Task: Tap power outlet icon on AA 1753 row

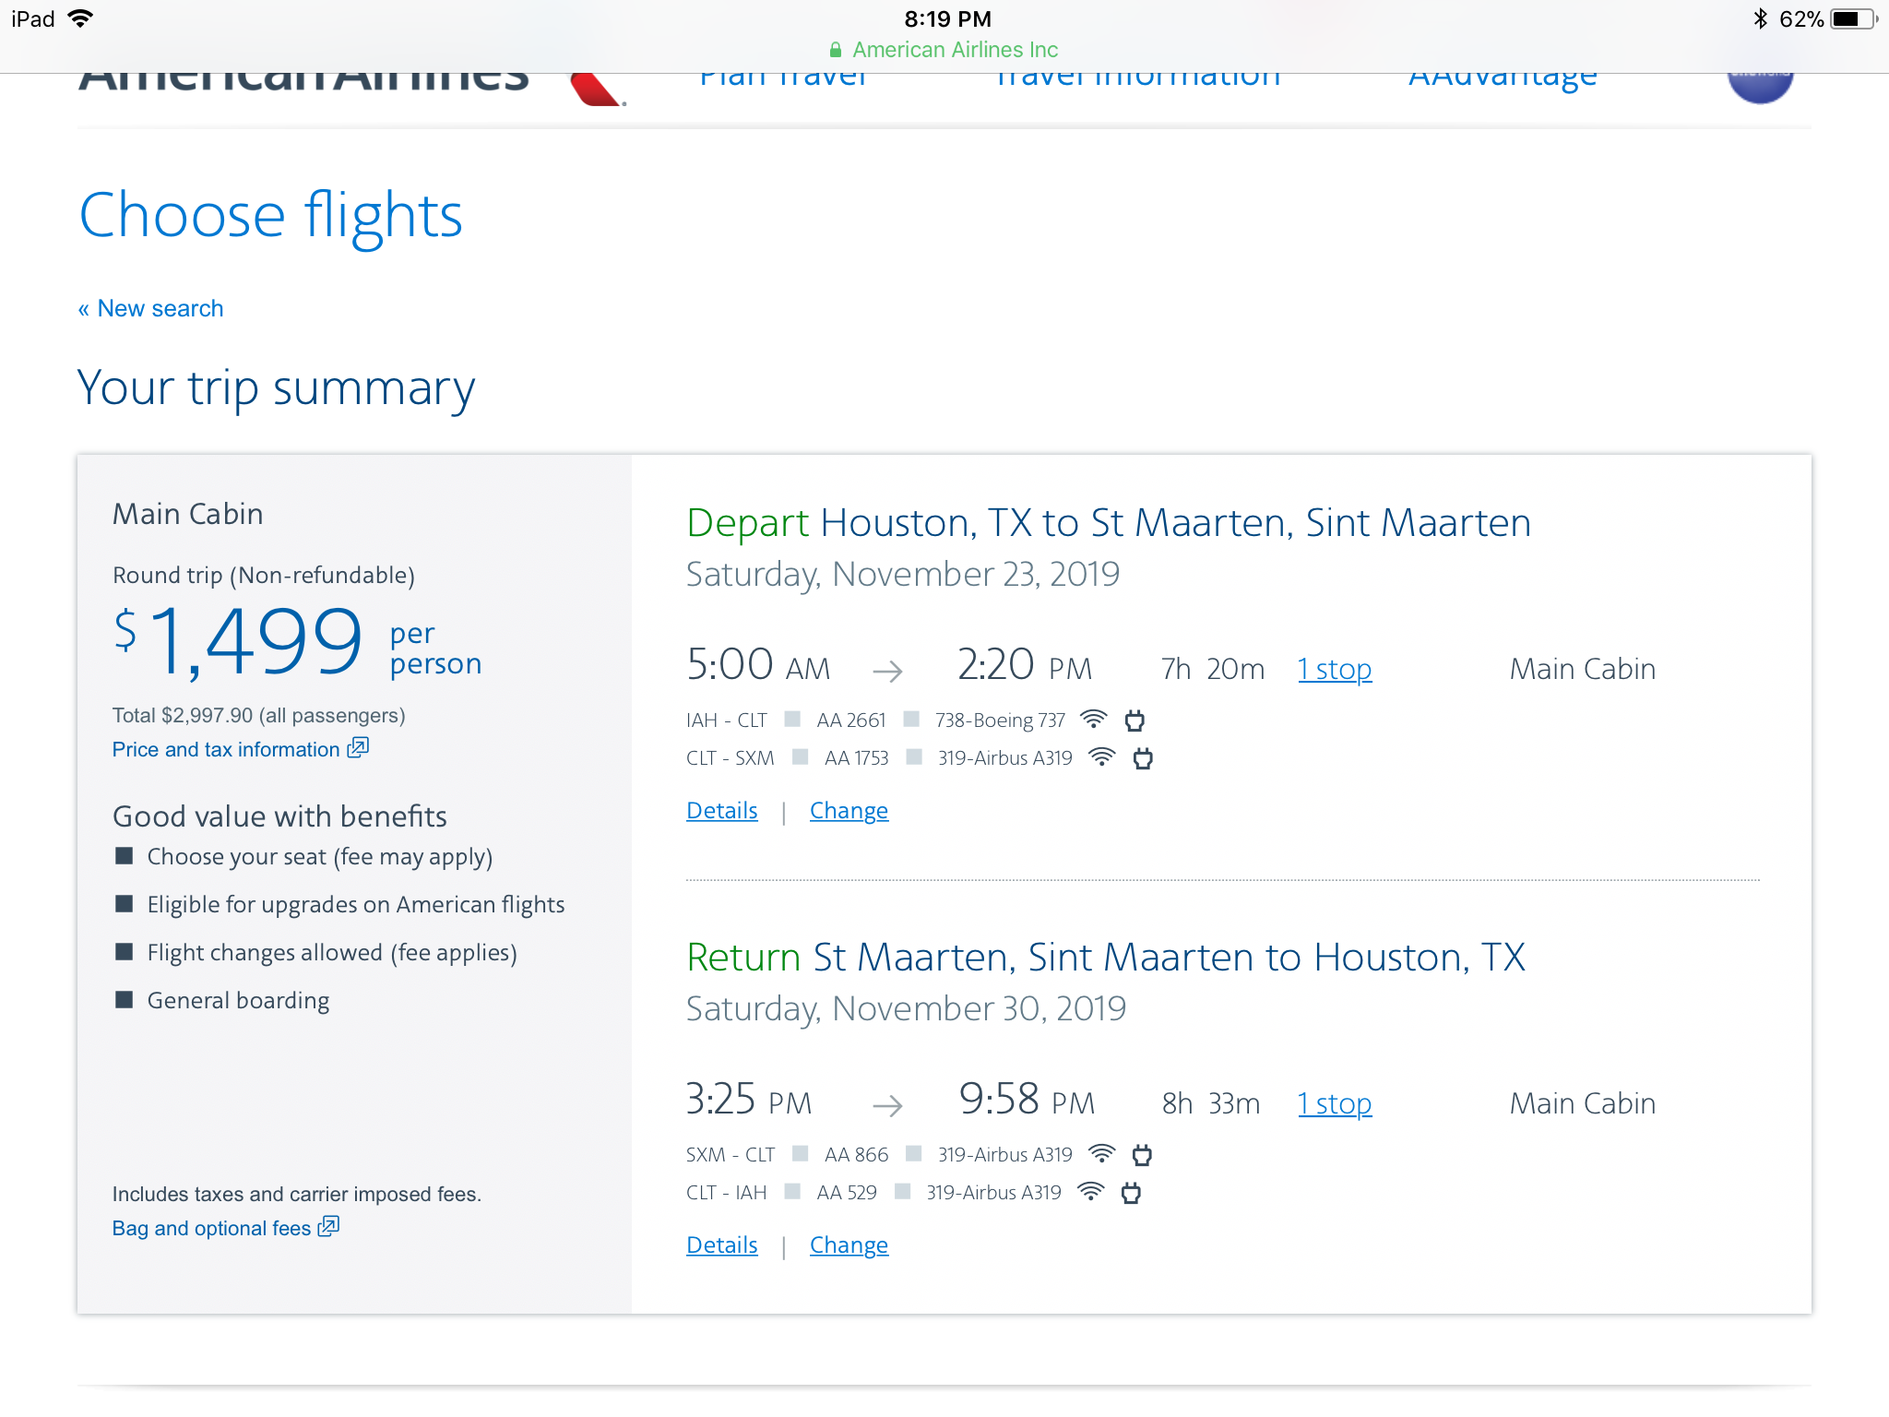Action: point(1143,758)
